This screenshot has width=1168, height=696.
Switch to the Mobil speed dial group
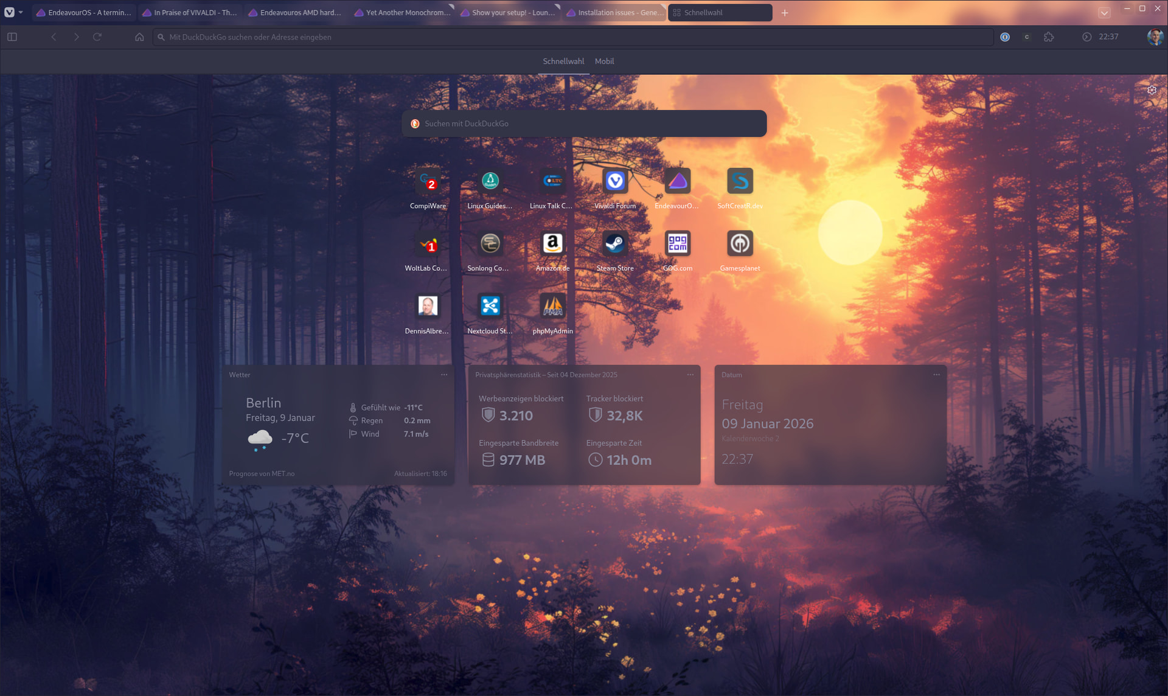coord(604,61)
